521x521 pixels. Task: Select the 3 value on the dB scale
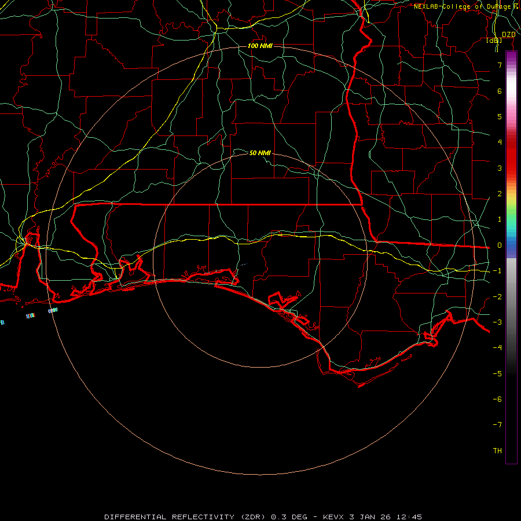point(500,168)
